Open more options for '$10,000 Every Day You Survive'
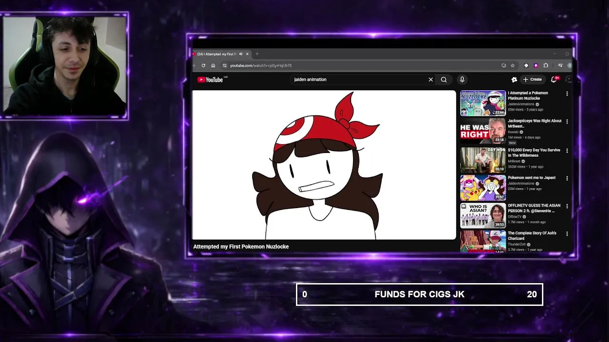This screenshot has width=609, height=342. tap(567, 151)
